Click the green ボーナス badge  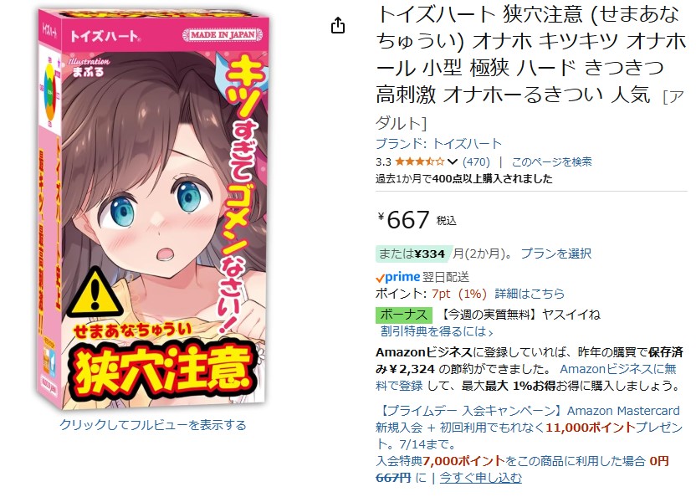pos(403,315)
